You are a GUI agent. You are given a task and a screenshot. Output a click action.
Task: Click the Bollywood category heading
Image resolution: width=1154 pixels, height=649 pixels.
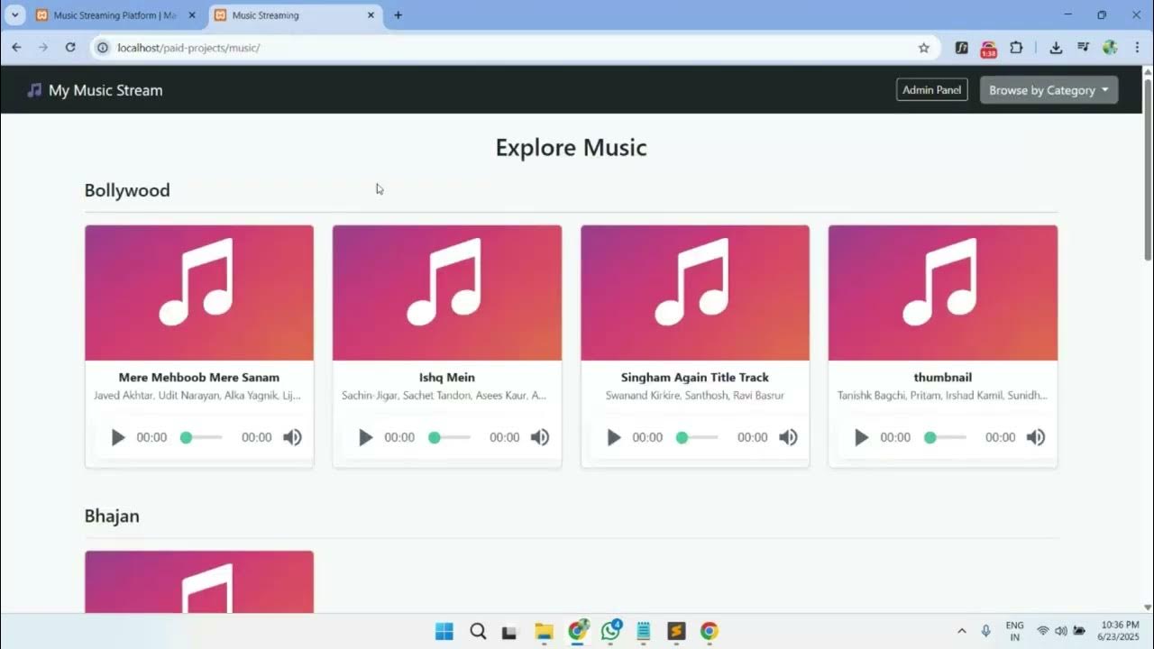[127, 190]
